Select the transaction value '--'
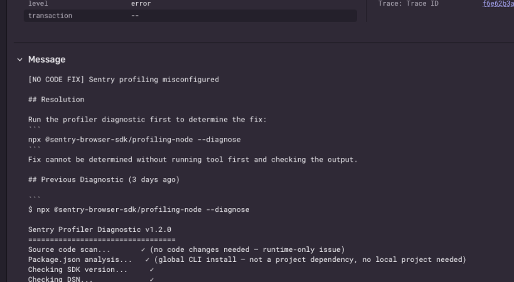Viewport: 514px width, 282px height. [x=135, y=16]
